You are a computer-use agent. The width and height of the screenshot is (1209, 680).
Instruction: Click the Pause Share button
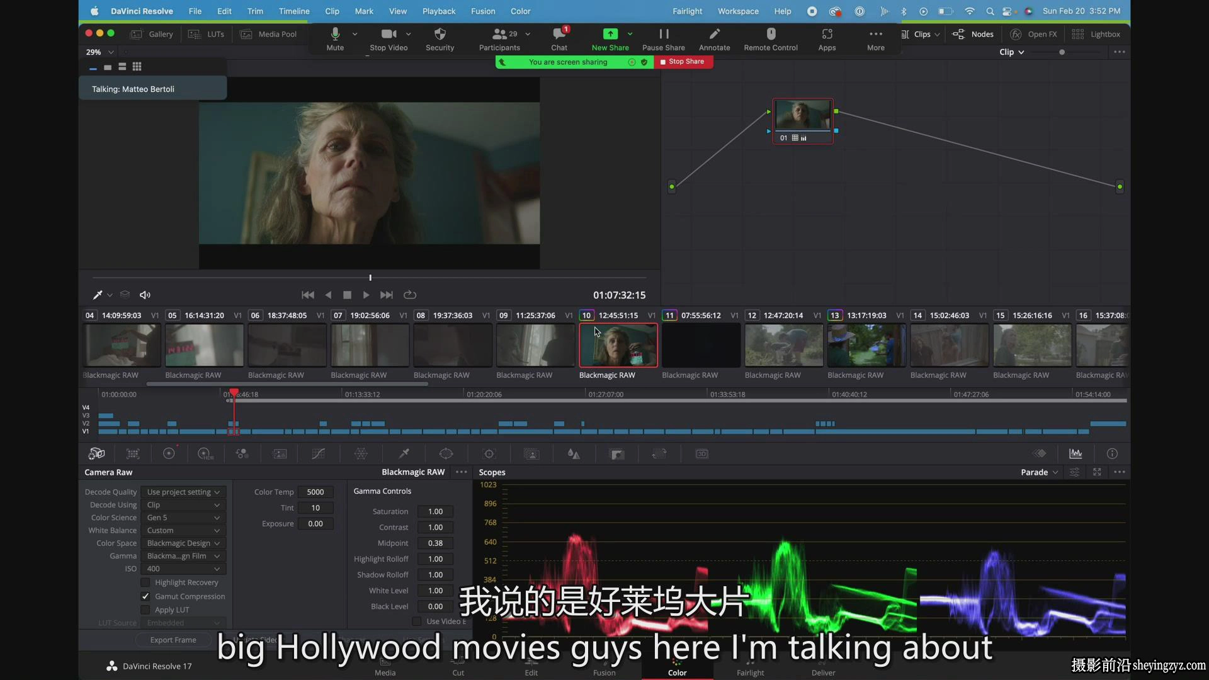(x=664, y=39)
